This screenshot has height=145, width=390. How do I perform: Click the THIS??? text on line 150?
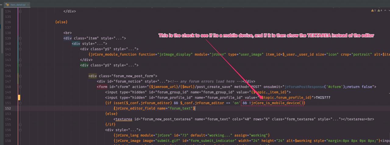coord(323,98)
